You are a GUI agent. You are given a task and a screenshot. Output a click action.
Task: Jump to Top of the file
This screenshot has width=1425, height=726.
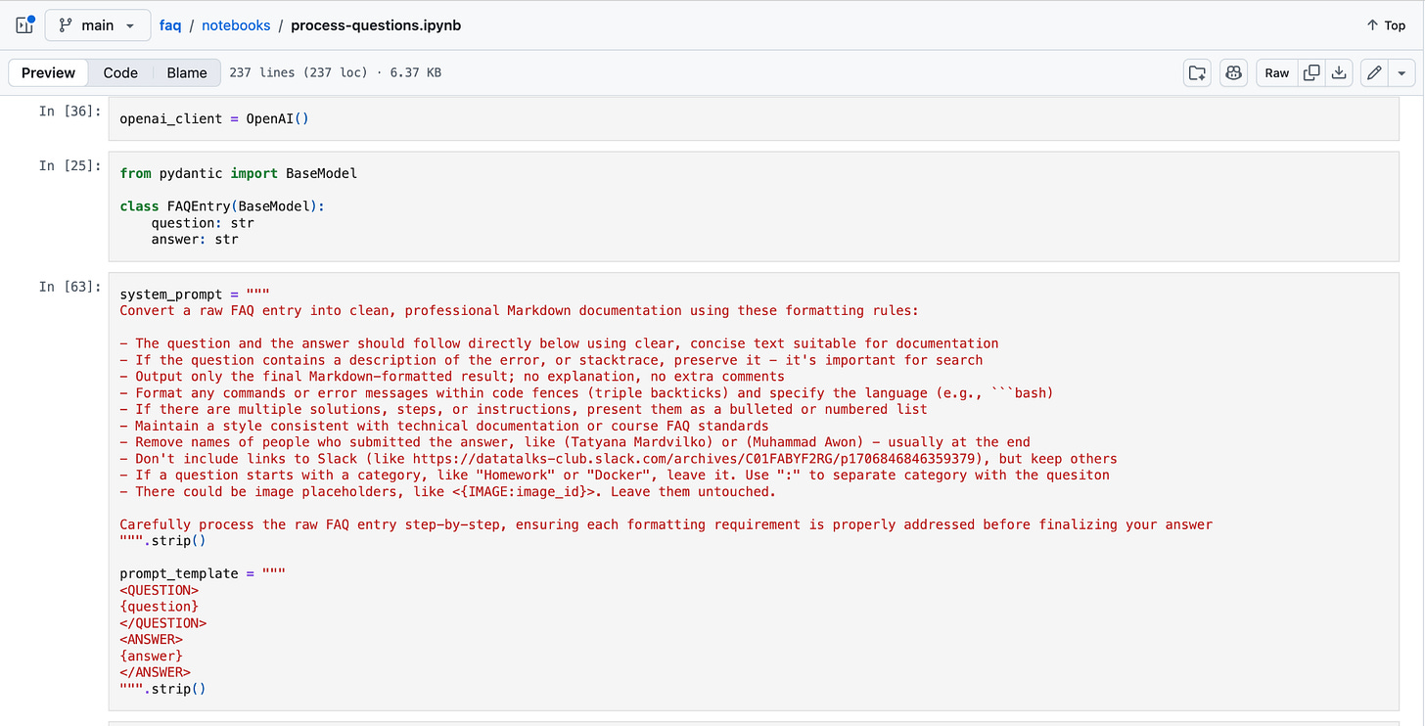click(1386, 25)
